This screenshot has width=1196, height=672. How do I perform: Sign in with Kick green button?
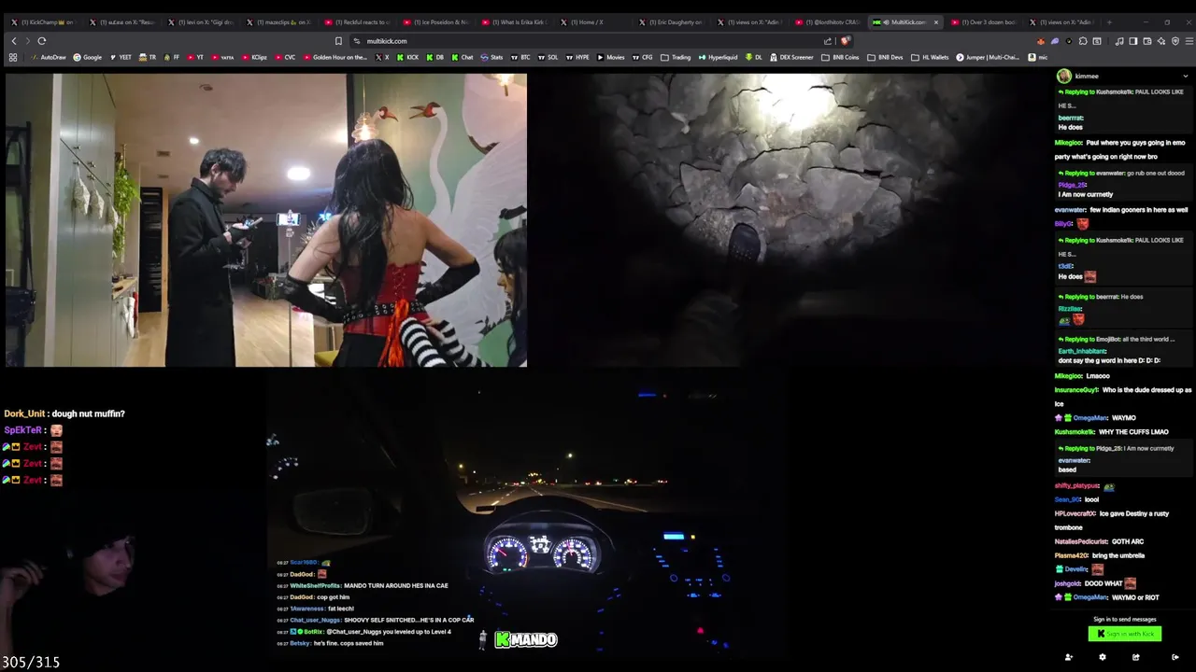(x=1125, y=634)
